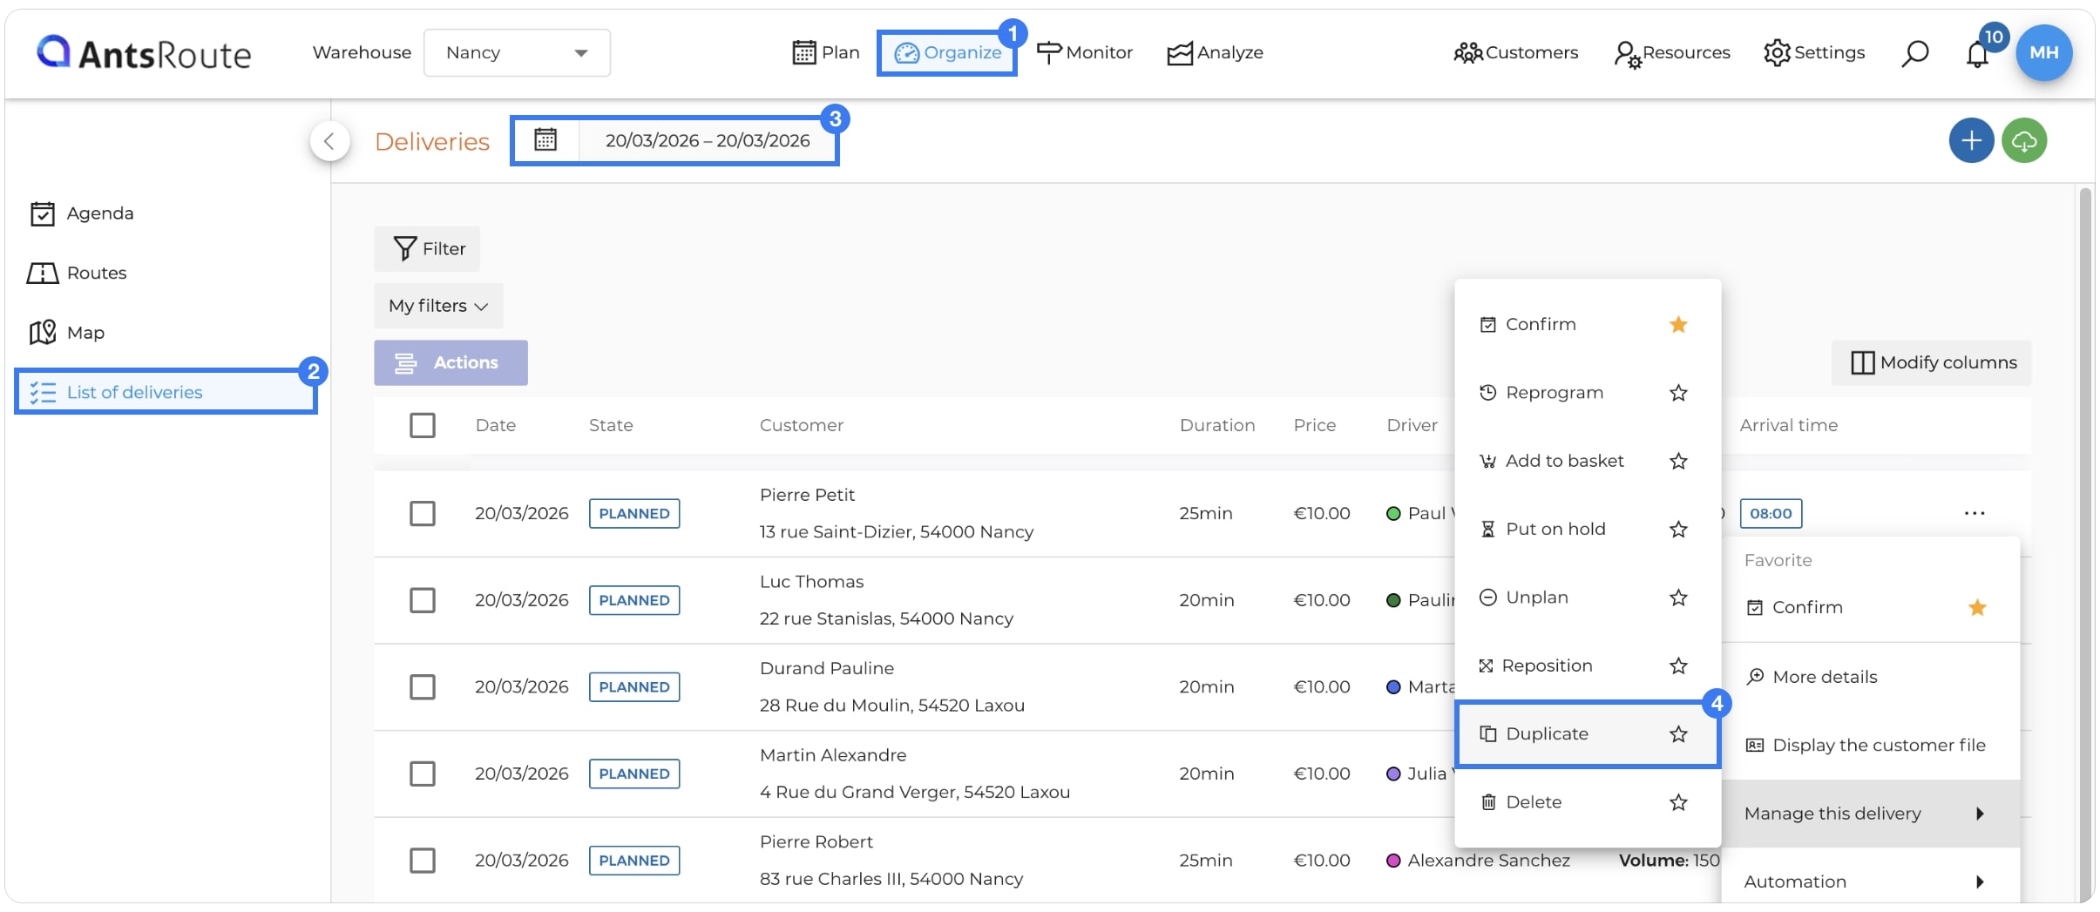2100x912 pixels.
Task: Open the notifications bell
Action: (x=1977, y=54)
